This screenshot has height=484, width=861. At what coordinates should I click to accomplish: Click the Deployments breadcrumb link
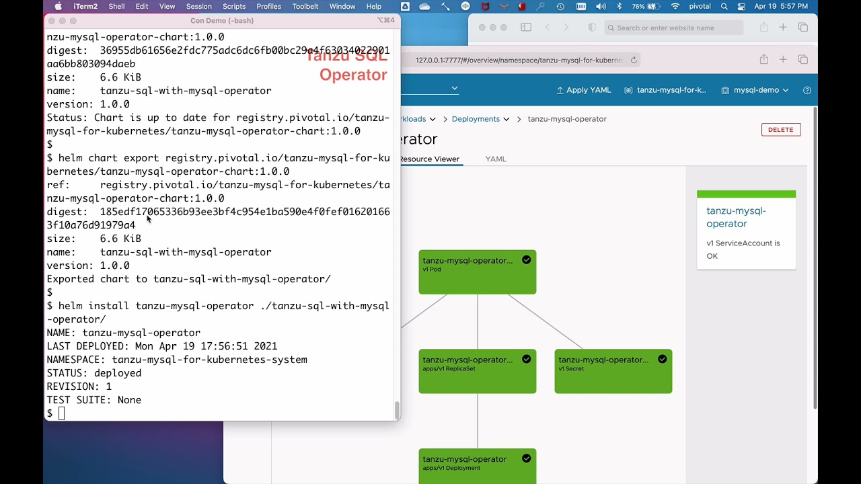[476, 119]
